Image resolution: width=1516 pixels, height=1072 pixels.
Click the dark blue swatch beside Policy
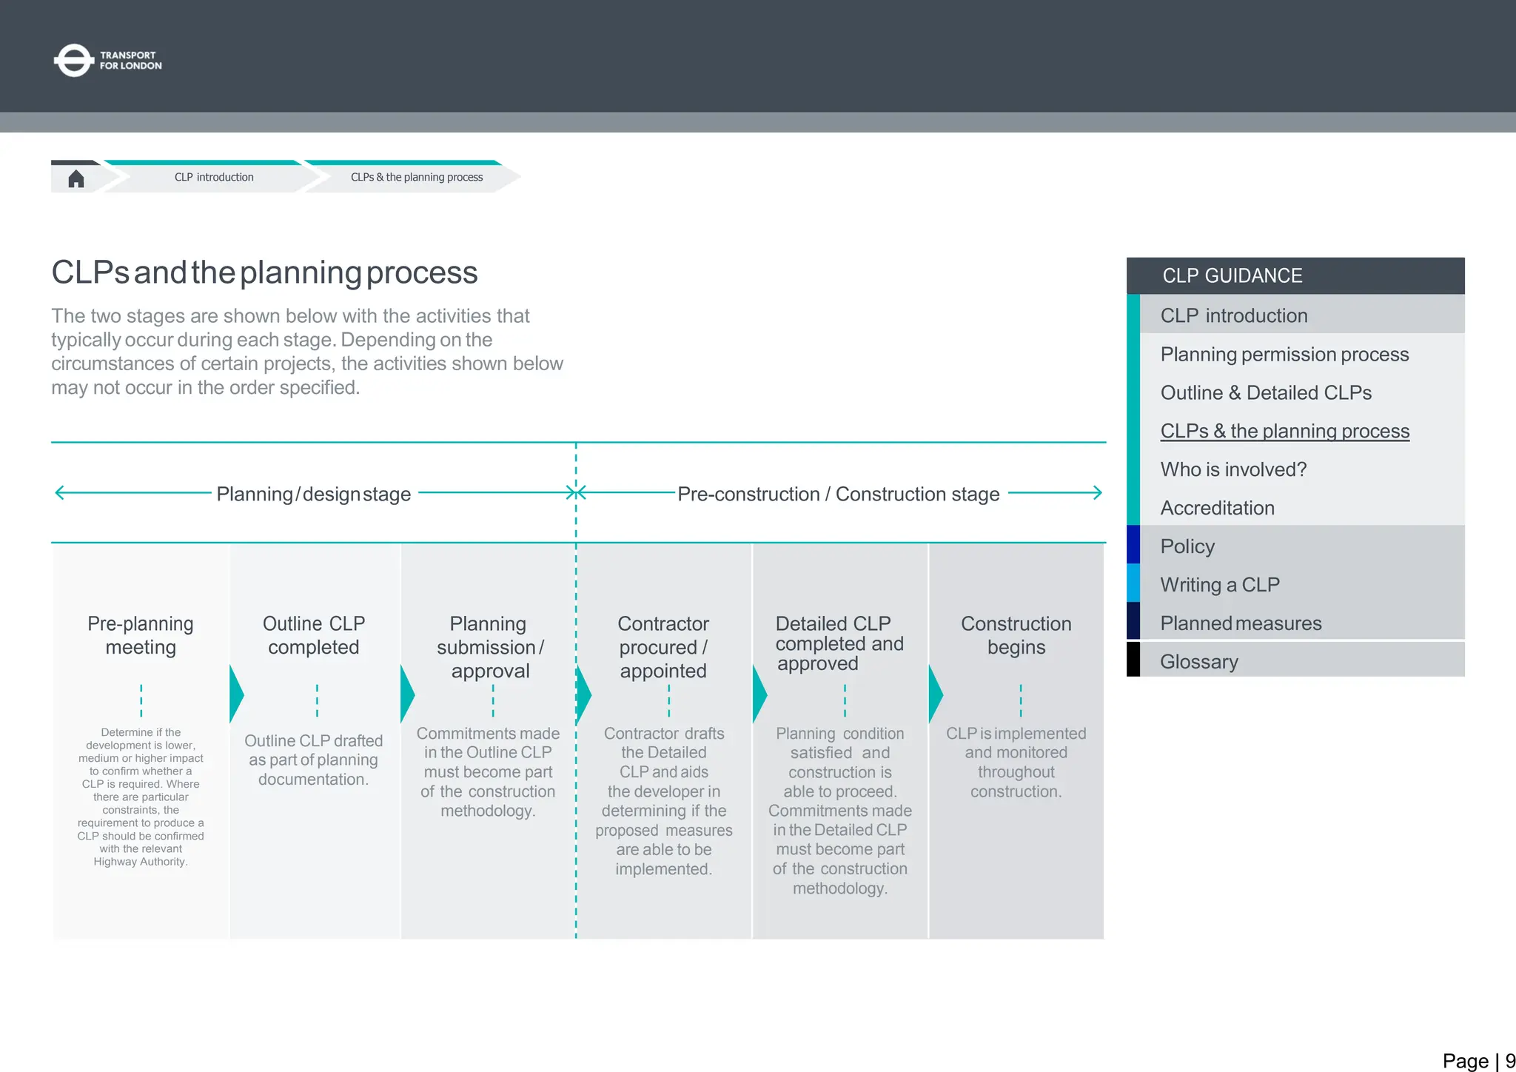point(1133,545)
